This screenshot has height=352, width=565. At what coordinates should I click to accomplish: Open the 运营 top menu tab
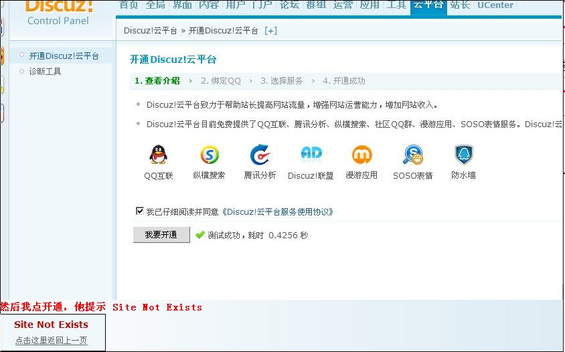343,5
